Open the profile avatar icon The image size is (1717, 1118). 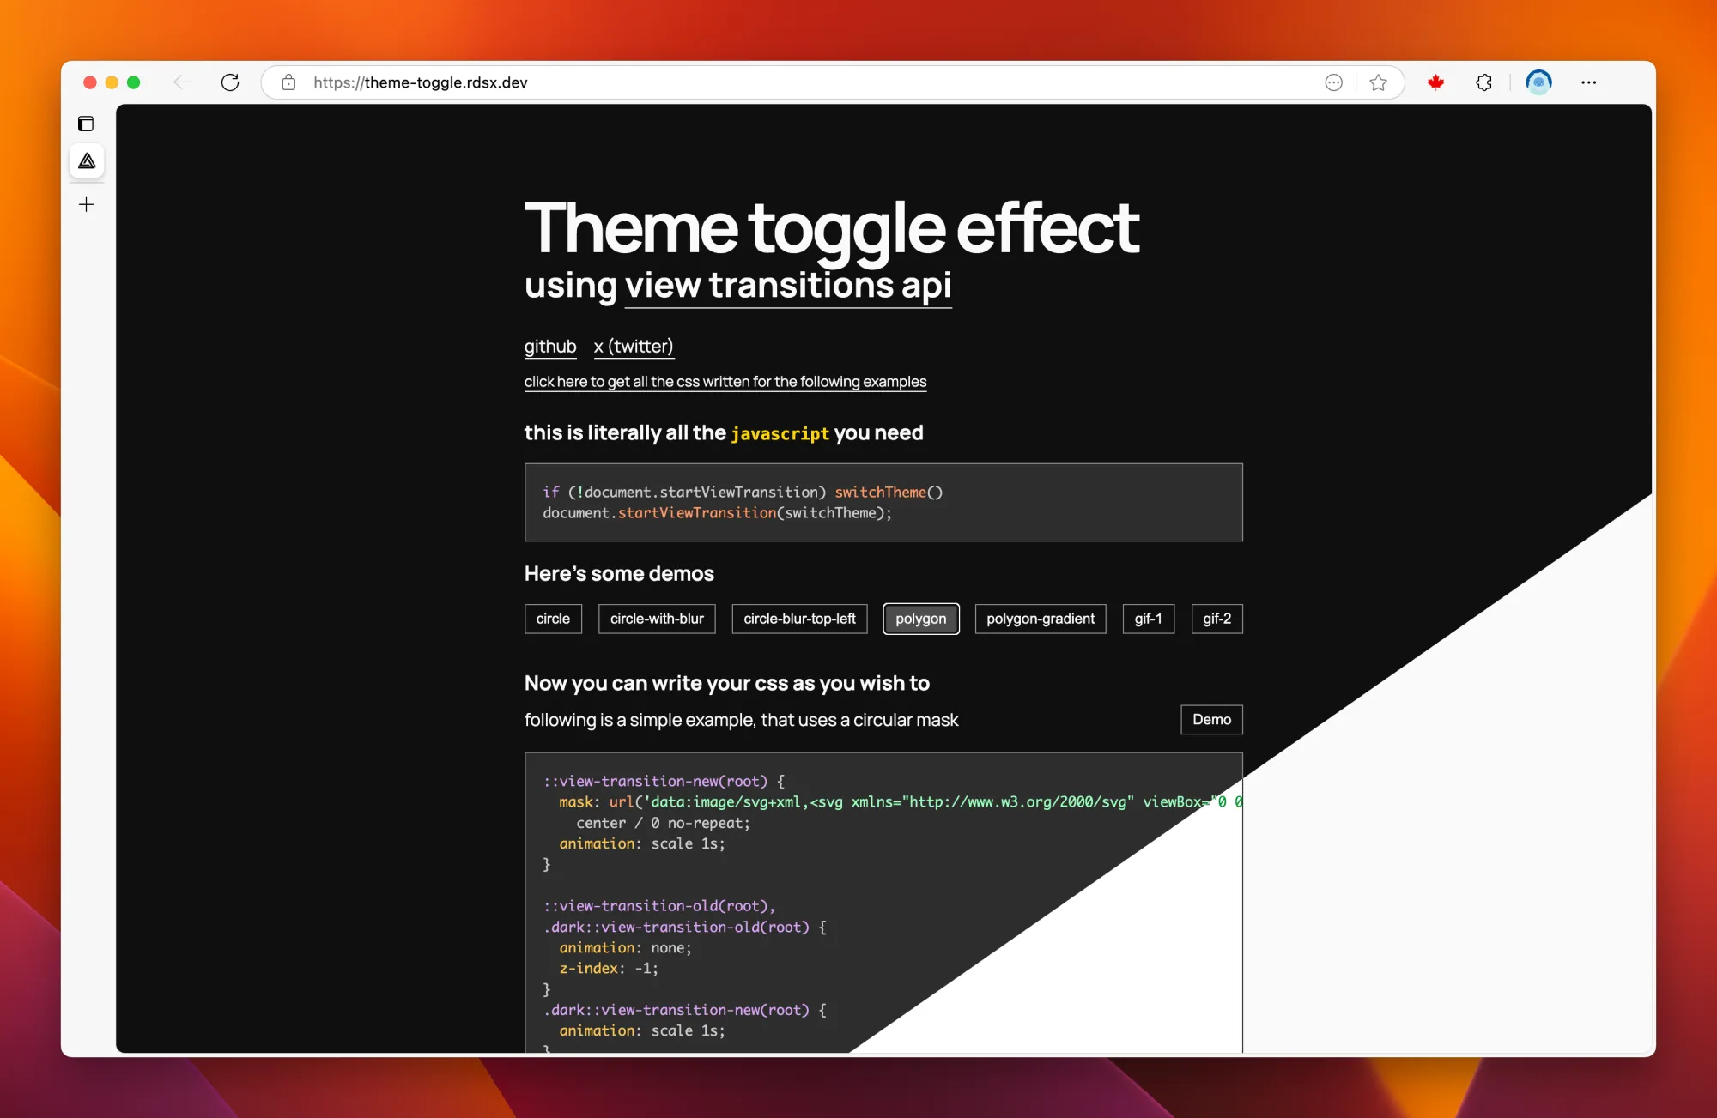[1538, 82]
